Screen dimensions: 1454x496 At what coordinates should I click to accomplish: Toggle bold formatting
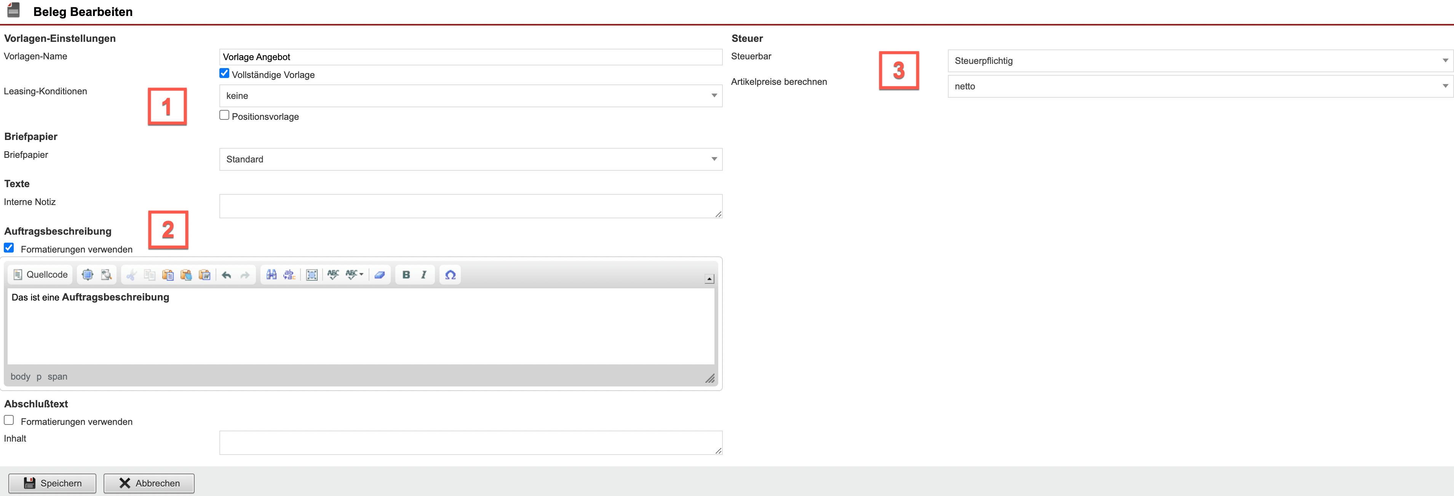406,275
